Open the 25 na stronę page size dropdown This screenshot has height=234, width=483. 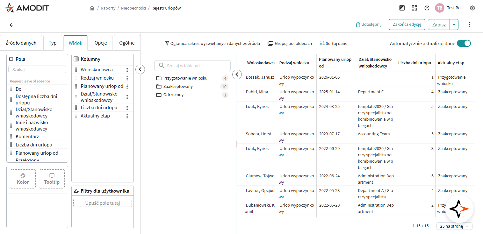pyautogui.click(x=454, y=226)
